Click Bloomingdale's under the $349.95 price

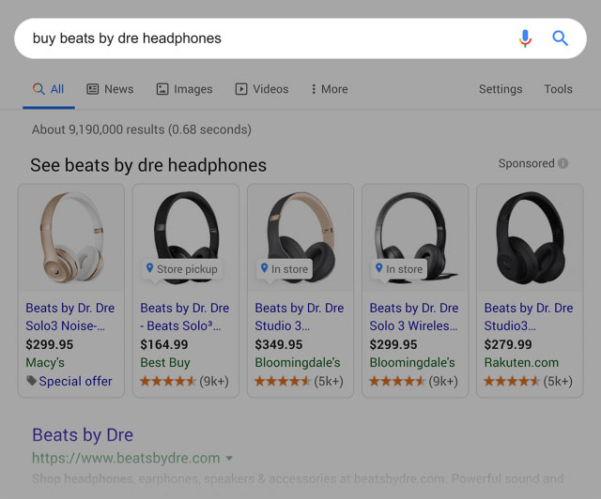click(x=298, y=362)
